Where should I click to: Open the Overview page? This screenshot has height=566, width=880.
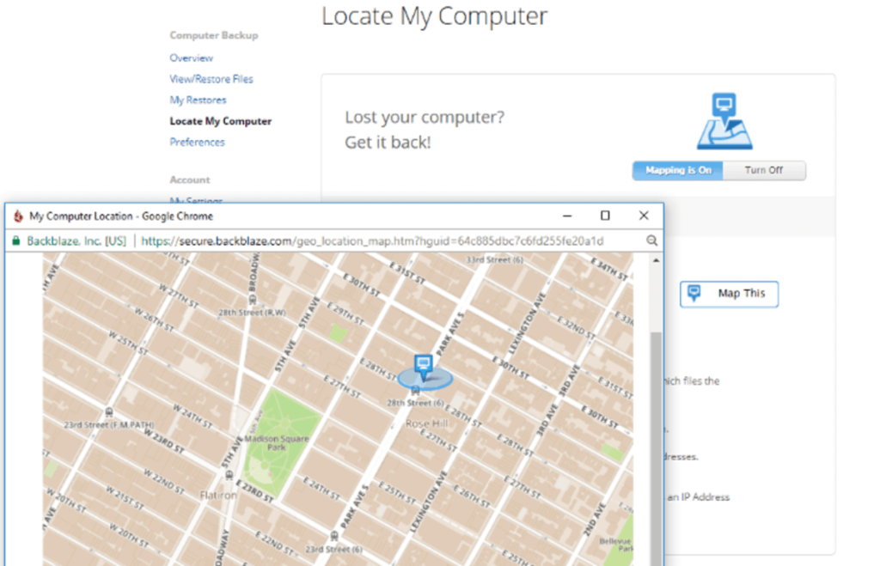192,58
